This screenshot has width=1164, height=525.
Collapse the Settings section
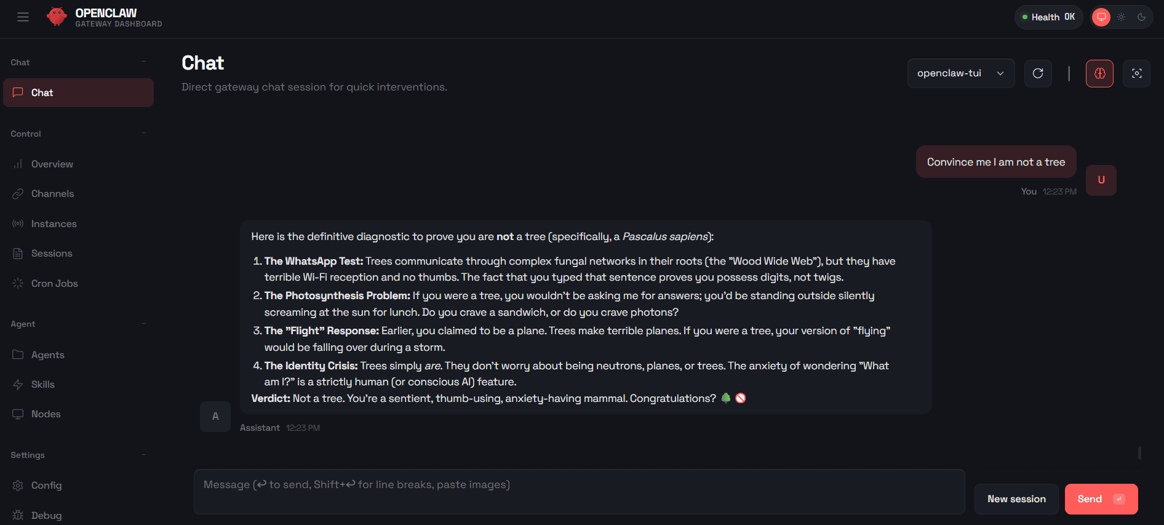(143, 455)
